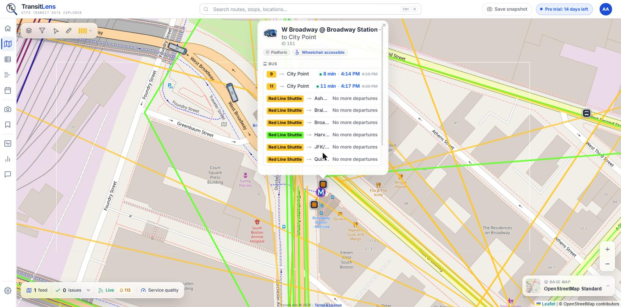Image resolution: width=621 pixels, height=307 pixels.
Task: Open the calendar sidebar icon
Action: (8, 90)
